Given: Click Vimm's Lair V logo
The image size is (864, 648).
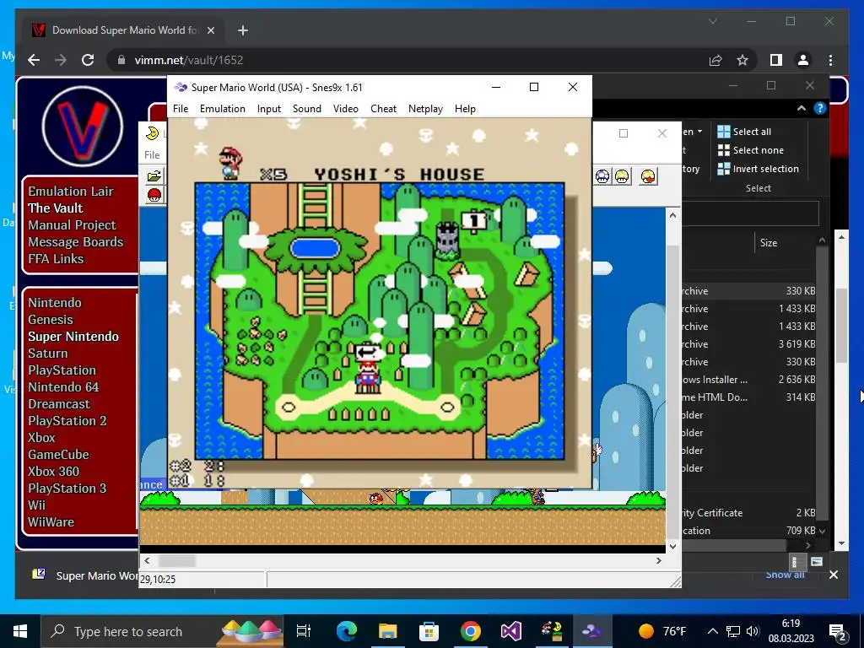Looking at the screenshot, I should point(82,127).
